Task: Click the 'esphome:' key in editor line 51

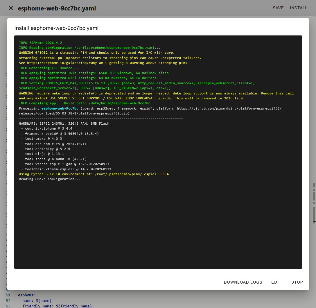Action: (27, 295)
